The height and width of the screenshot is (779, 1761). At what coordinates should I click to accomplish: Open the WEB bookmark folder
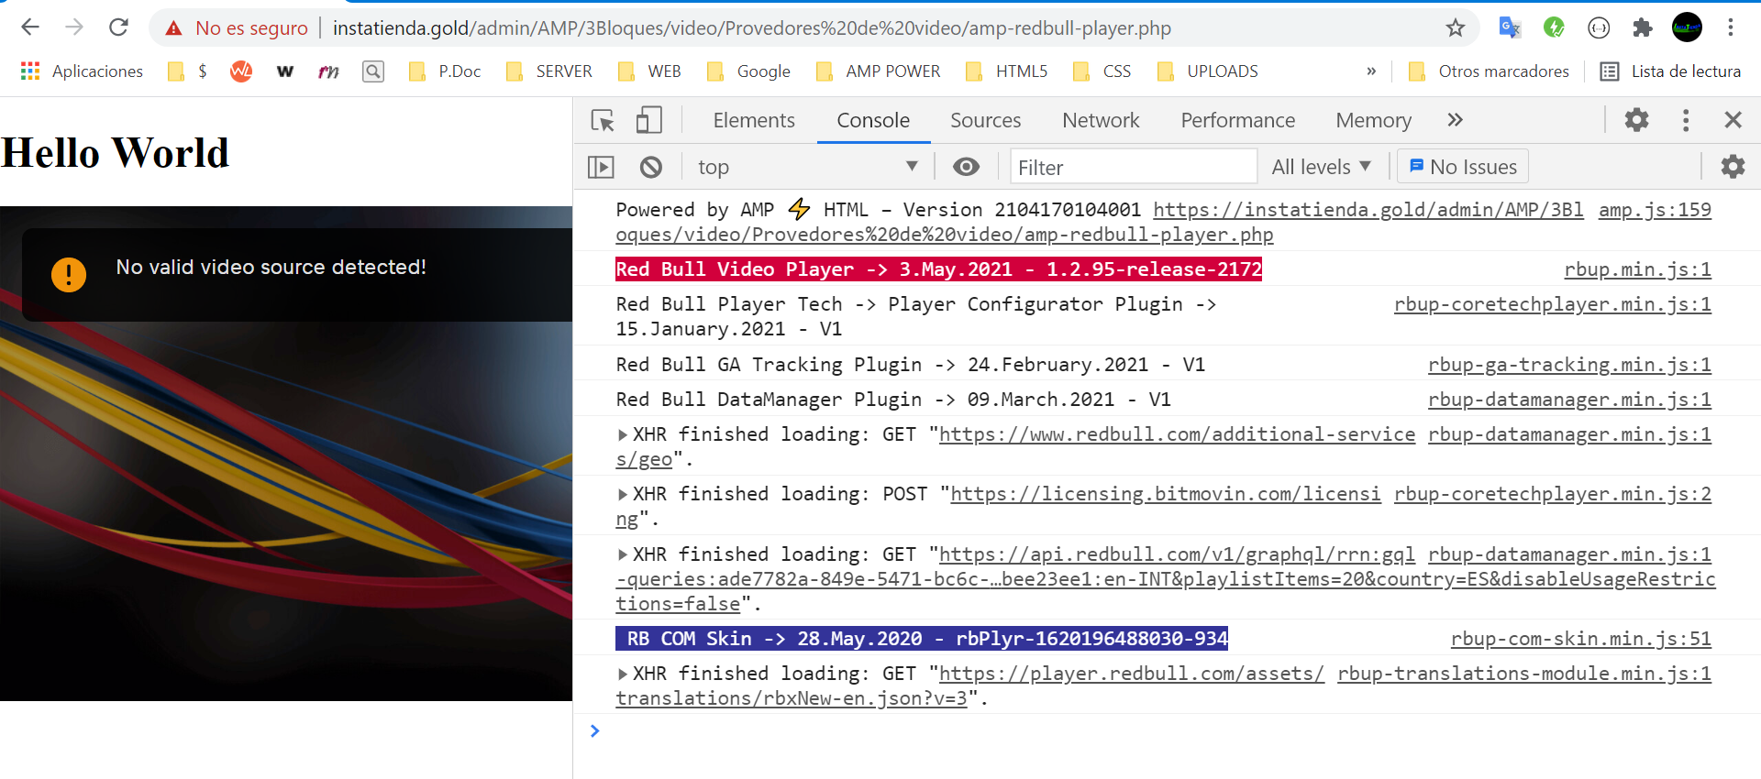649,71
